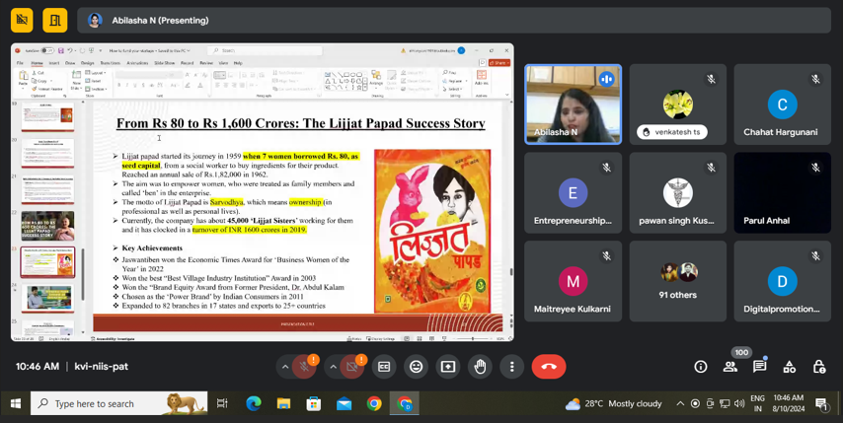Select Abilasha N video tile

[574, 105]
